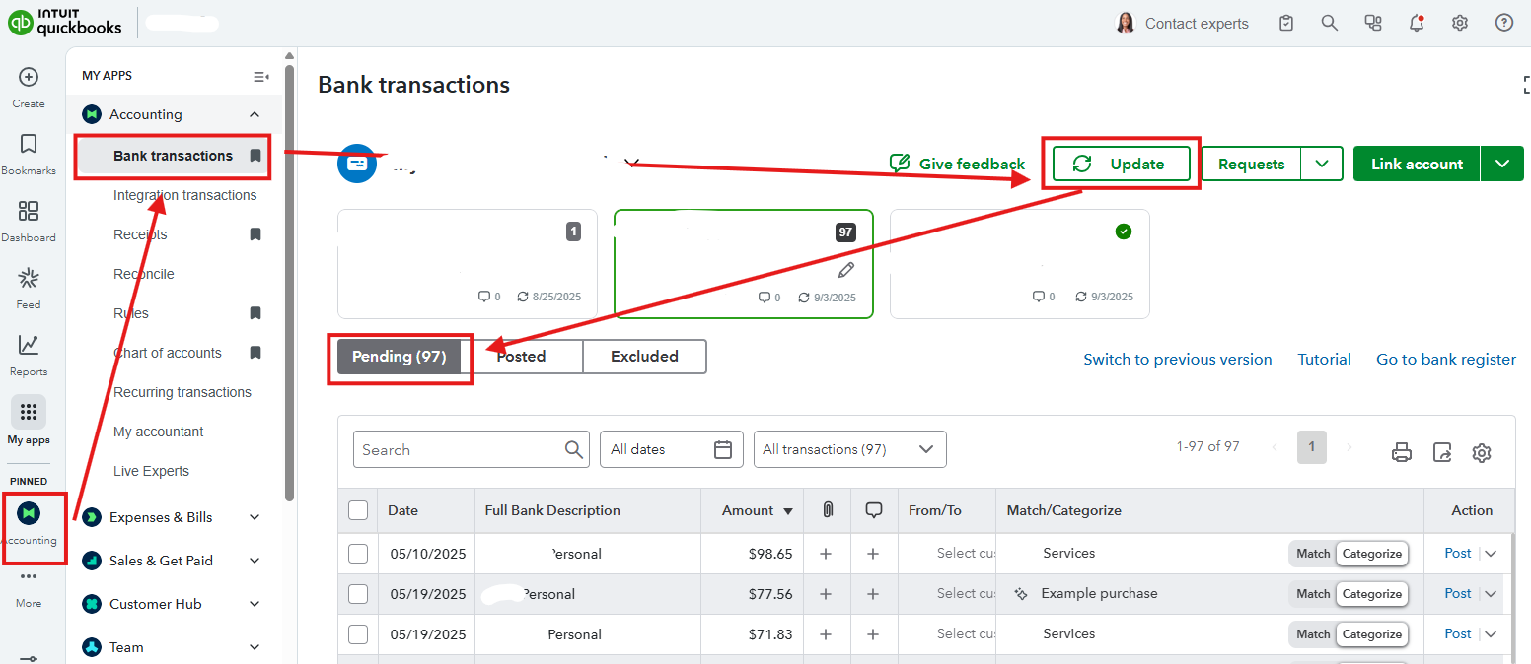Click the export transactions icon
Screen dimensions: 1531x664
pos(1442,452)
